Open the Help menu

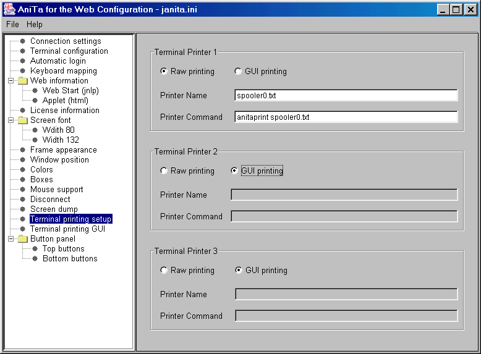[x=35, y=24]
